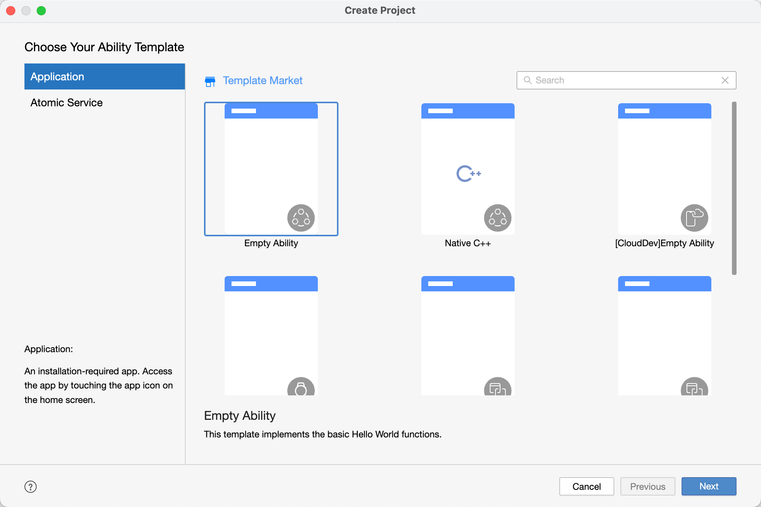Click the C++ logo in Native C++ template
The height and width of the screenshot is (507, 761).
tap(468, 174)
